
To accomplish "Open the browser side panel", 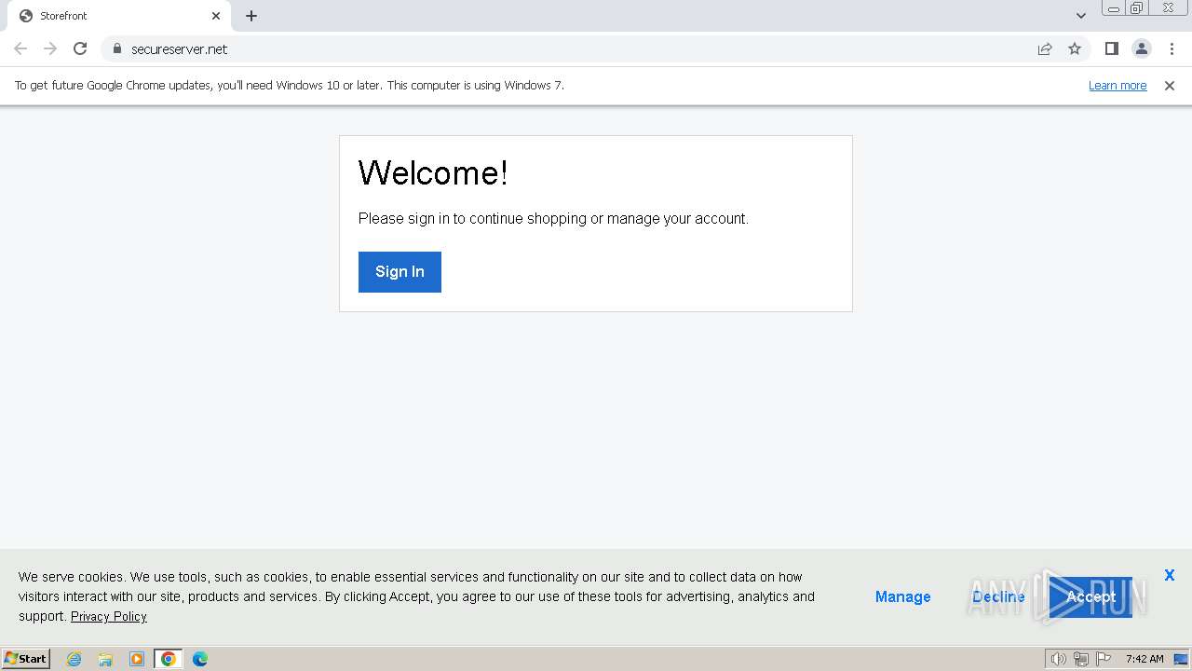I will [x=1111, y=48].
